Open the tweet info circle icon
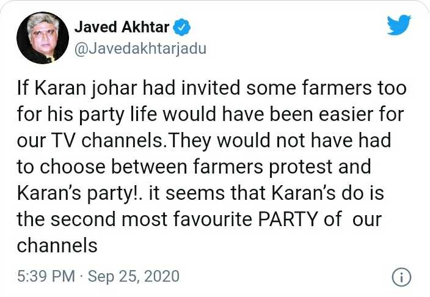The image size is (430, 297). pyautogui.click(x=401, y=277)
